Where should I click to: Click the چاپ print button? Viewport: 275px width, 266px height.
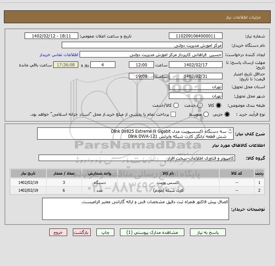(x=105, y=232)
